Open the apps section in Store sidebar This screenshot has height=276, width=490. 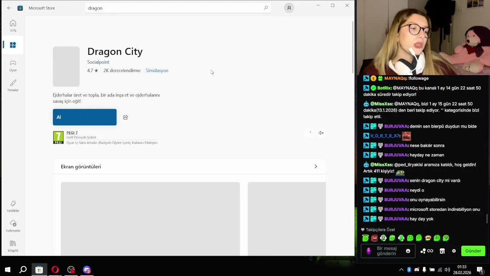(x=13, y=45)
